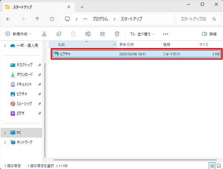This screenshot has width=223, height=169.
Task: Go back with the left arrow button
Action: tap(8, 19)
